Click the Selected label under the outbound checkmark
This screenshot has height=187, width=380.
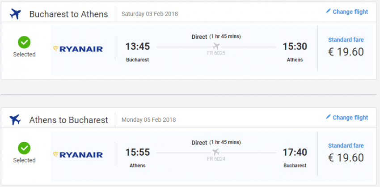click(x=24, y=55)
